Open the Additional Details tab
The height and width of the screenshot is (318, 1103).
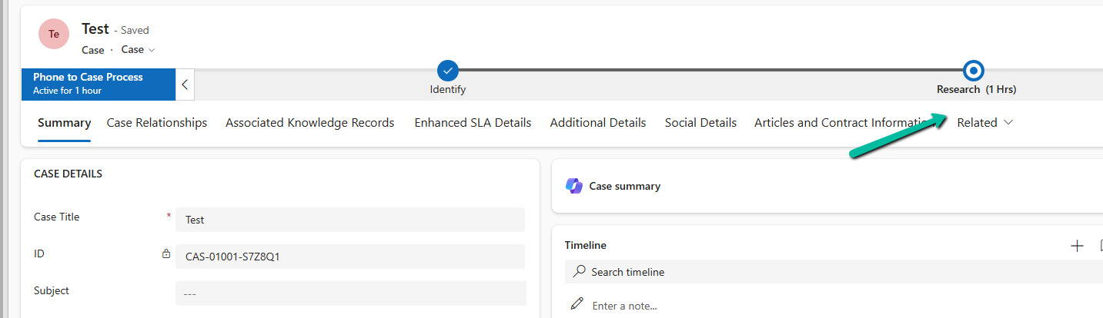597,123
